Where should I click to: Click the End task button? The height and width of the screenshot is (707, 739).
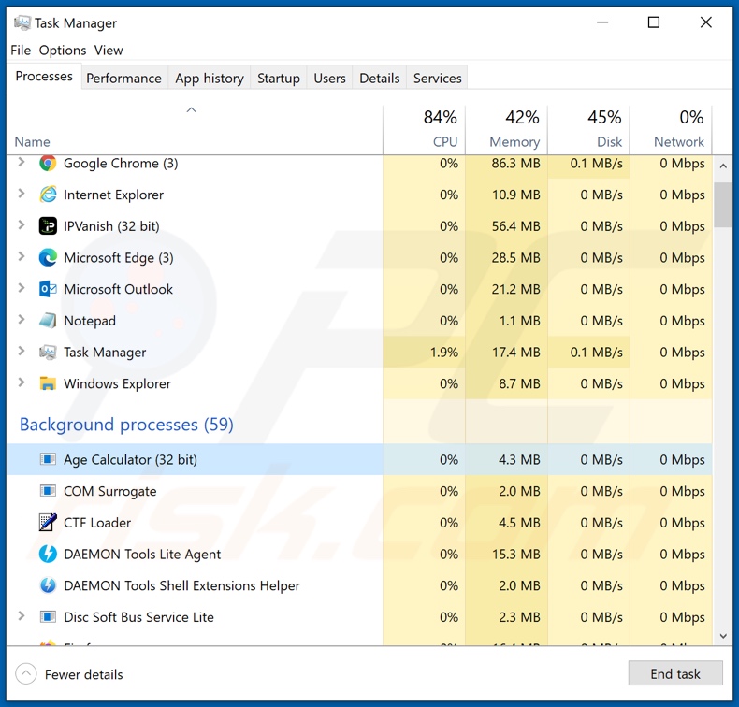[675, 674]
